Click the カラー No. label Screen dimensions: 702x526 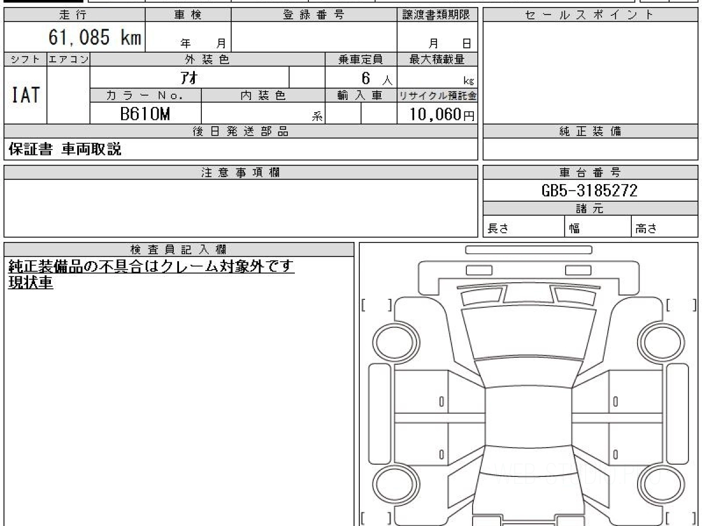click(x=146, y=95)
